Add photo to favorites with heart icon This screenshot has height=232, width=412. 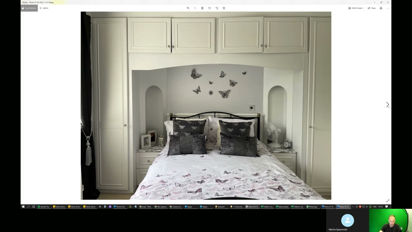[210, 8]
